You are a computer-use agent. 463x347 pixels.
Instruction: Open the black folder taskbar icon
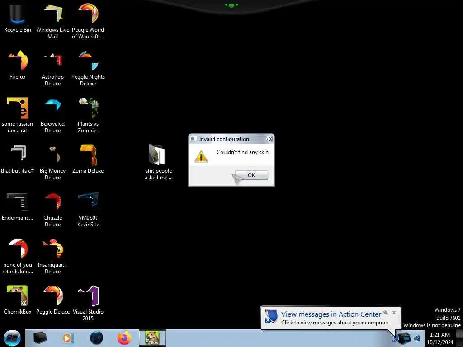point(40,338)
